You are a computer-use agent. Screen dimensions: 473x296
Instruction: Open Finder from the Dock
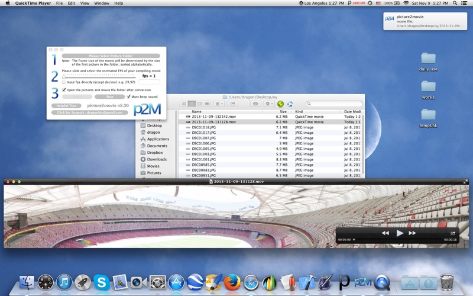point(27,282)
